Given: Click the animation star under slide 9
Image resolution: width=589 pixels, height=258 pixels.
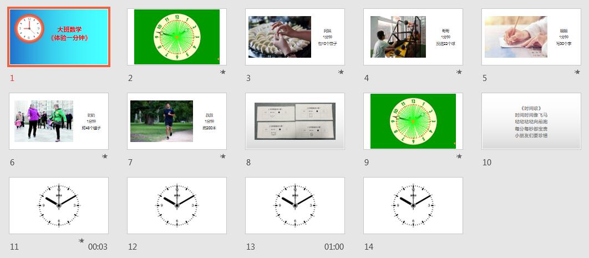Looking at the screenshot, I should 459,156.
